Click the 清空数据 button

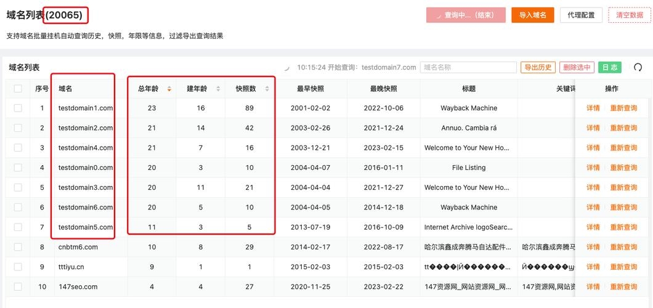coord(629,15)
